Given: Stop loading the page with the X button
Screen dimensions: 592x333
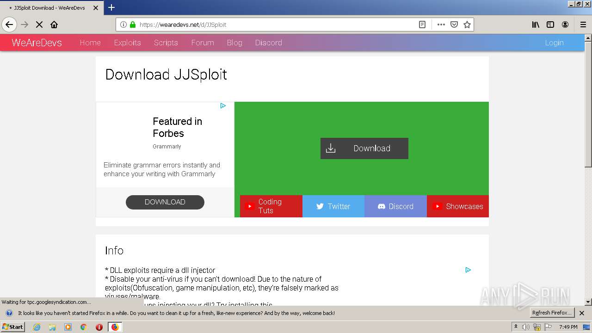Looking at the screenshot, I should 39,25.
